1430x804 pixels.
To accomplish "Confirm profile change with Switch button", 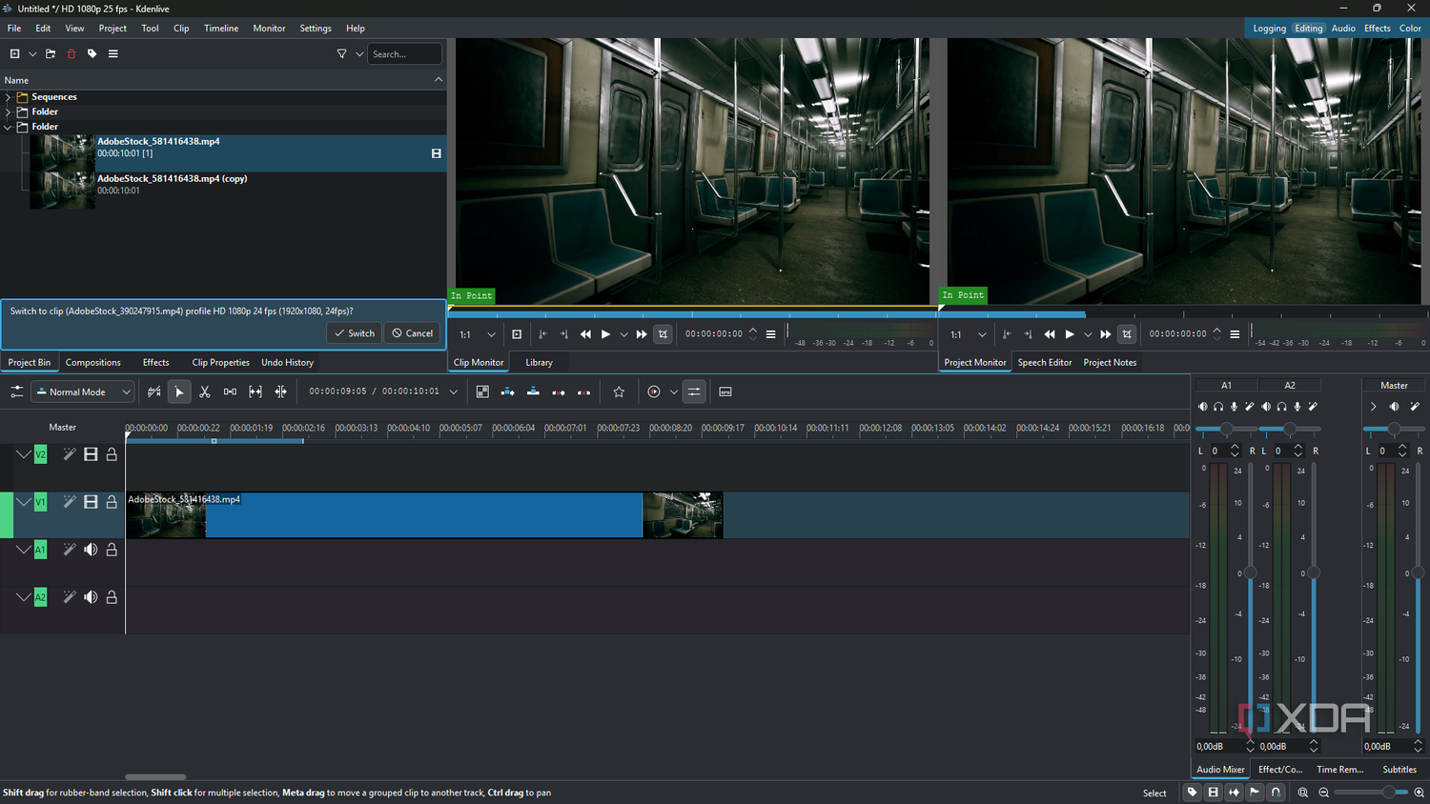I will point(355,333).
